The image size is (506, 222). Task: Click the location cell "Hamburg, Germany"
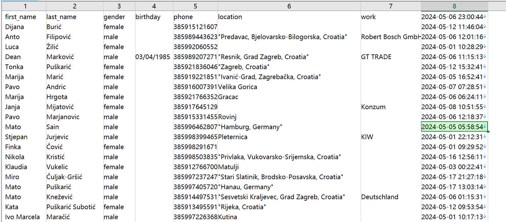click(x=289, y=127)
